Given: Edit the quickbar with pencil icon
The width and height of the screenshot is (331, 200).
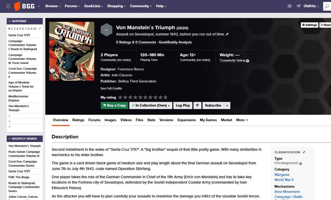Looking at the screenshot, I should (40, 29).
